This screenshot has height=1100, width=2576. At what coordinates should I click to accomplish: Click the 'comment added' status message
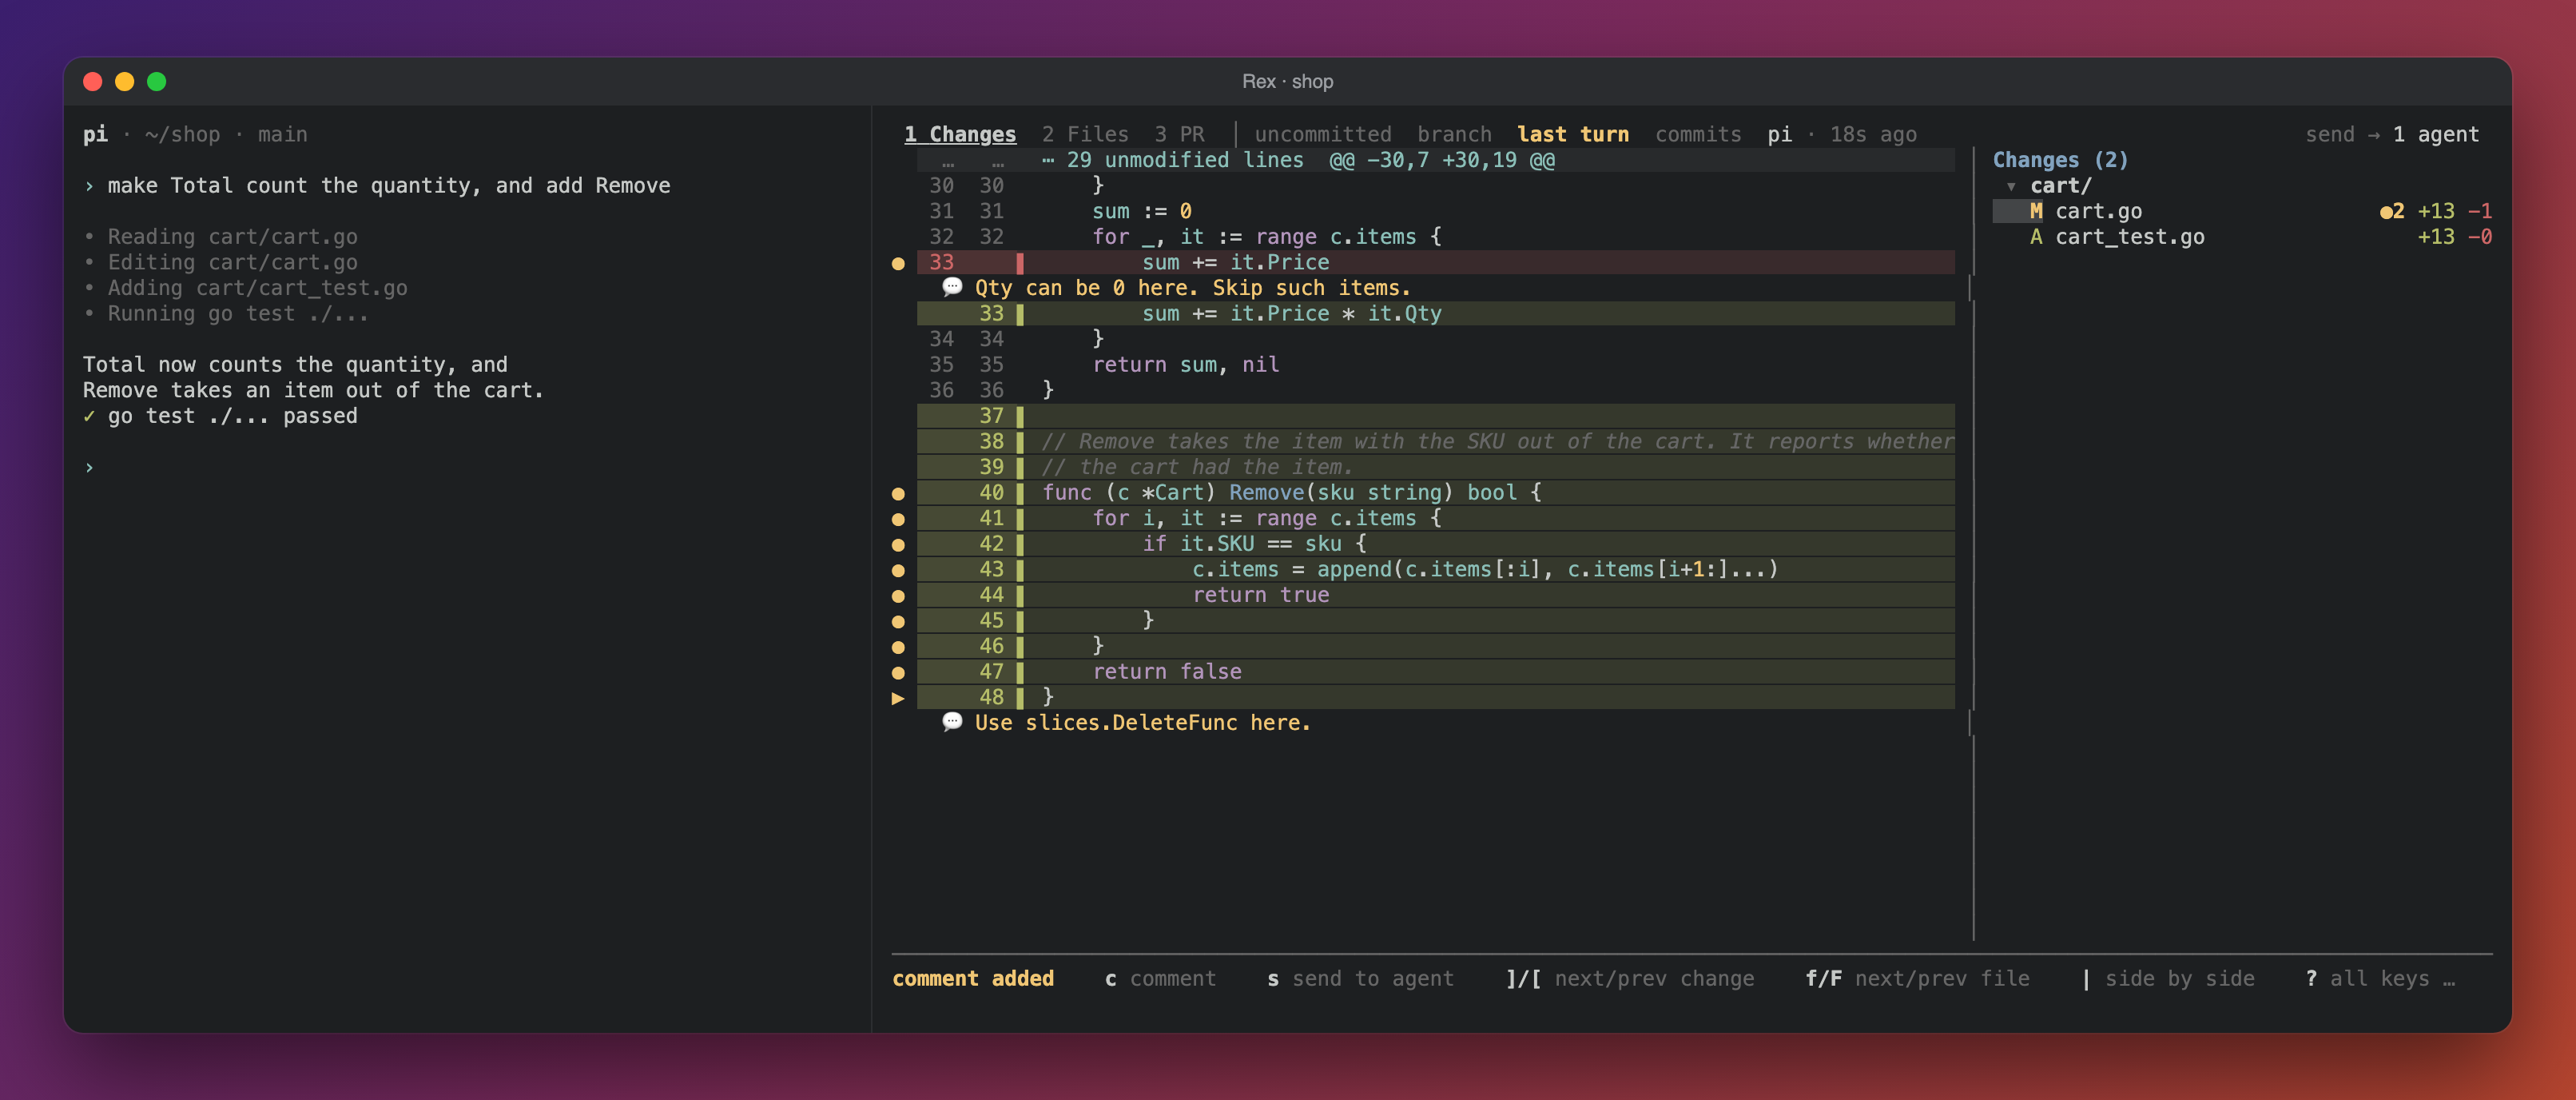(973, 978)
